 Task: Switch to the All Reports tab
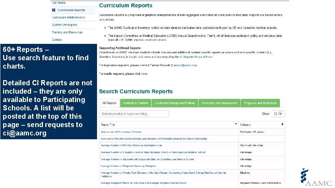[109, 103]
